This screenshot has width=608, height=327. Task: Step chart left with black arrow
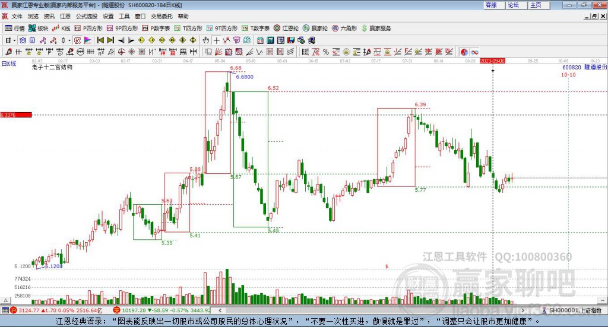click(x=121, y=40)
